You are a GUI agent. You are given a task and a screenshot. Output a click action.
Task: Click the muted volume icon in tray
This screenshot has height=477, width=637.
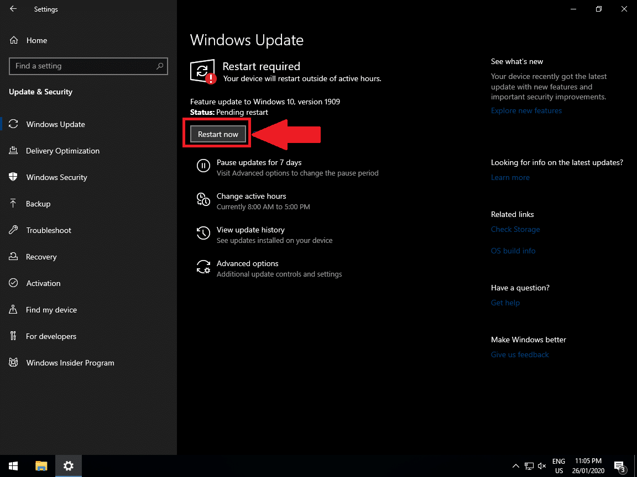542,465
